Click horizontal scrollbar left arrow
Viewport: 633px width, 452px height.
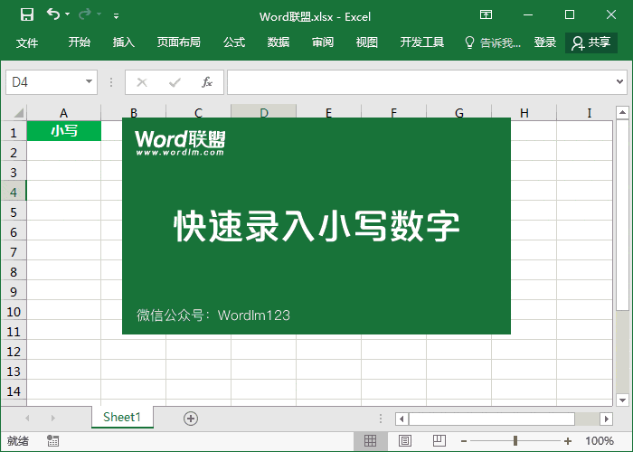(x=402, y=419)
